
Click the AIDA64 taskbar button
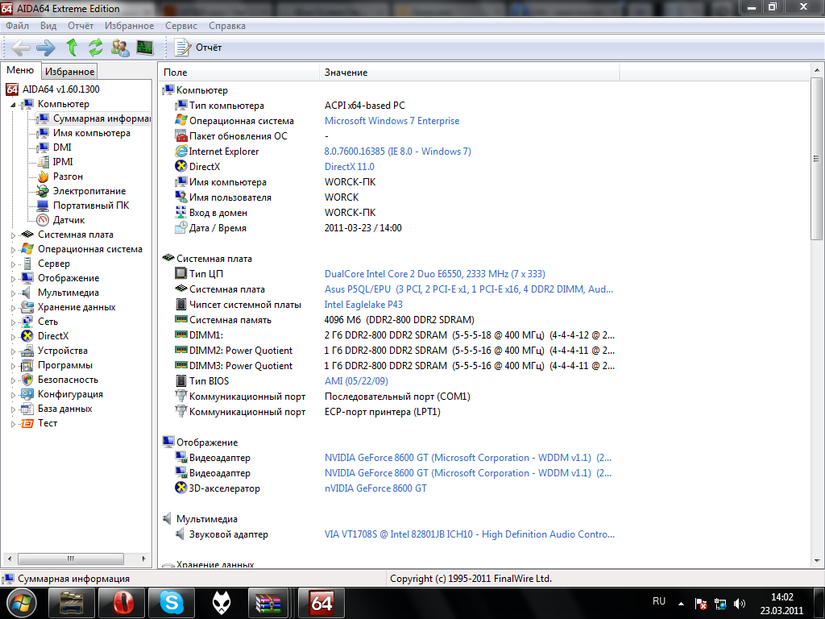click(x=321, y=603)
